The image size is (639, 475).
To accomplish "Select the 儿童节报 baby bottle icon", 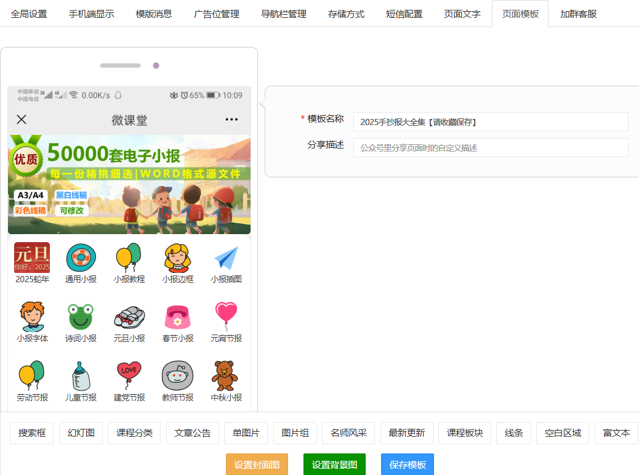I will [81, 376].
